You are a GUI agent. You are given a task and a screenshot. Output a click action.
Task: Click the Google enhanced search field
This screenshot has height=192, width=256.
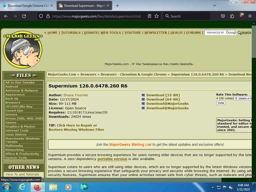click(220, 33)
